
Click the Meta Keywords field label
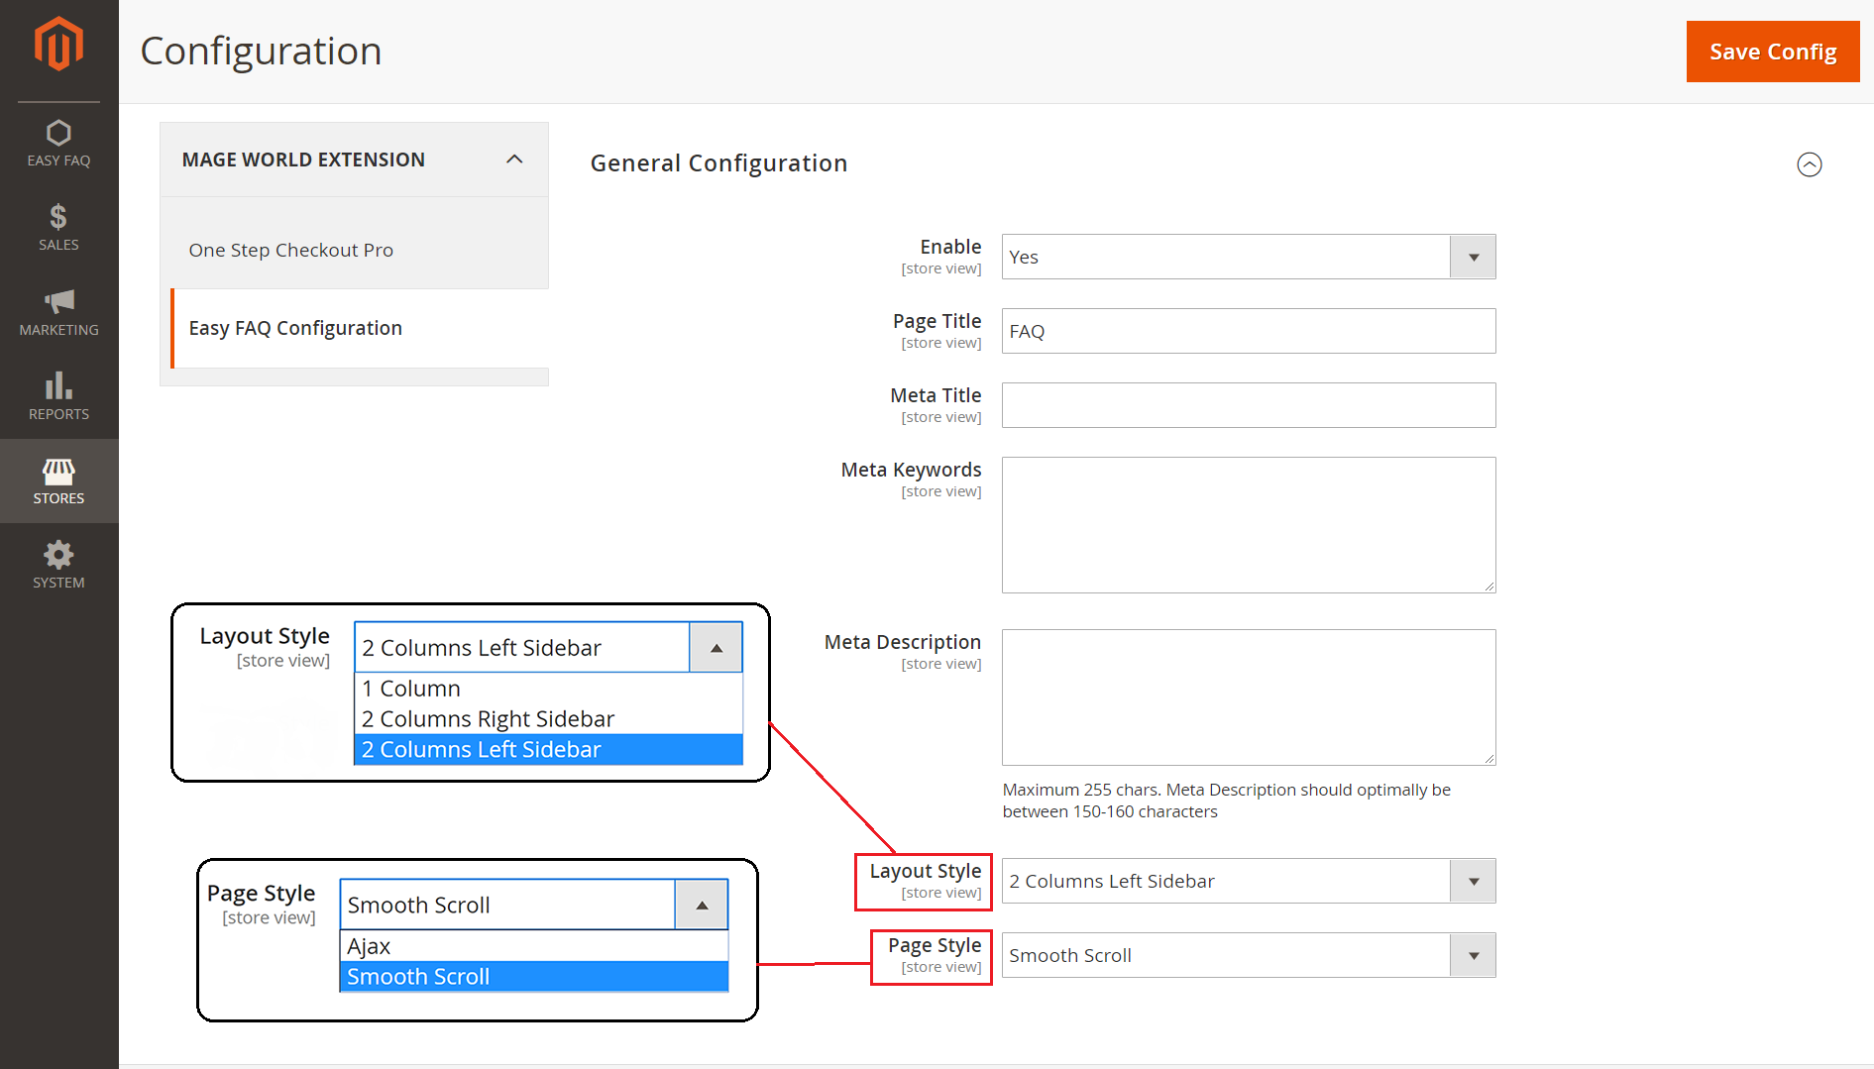click(x=911, y=470)
